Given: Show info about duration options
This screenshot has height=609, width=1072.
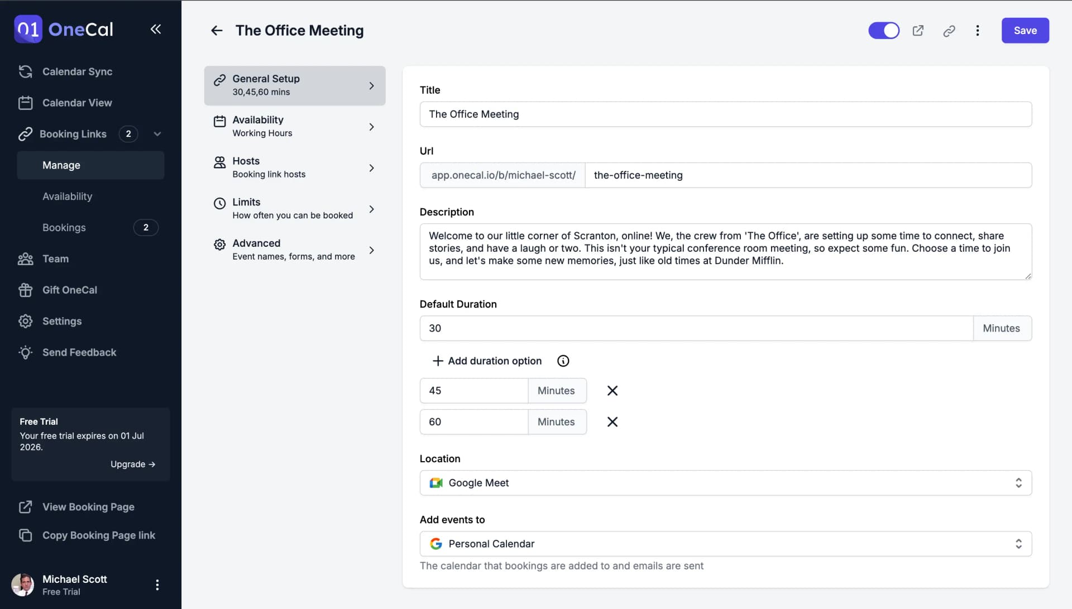Looking at the screenshot, I should click(563, 361).
